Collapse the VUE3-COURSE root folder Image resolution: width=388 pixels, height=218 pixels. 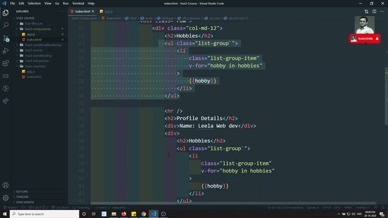tap(39, 18)
